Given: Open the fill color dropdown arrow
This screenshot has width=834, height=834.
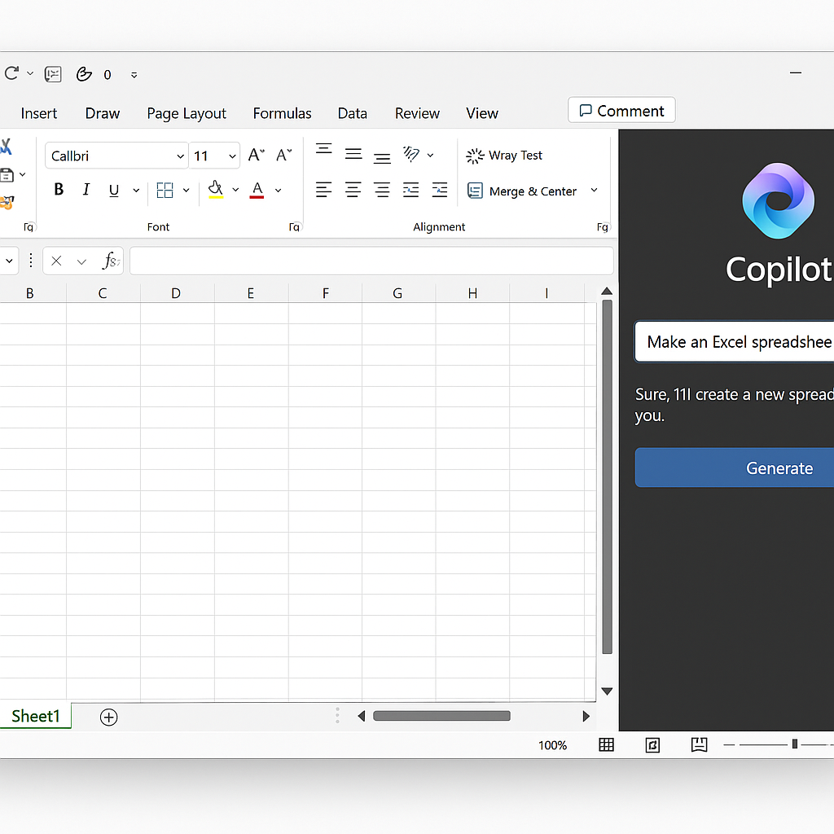Looking at the screenshot, I should [235, 190].
